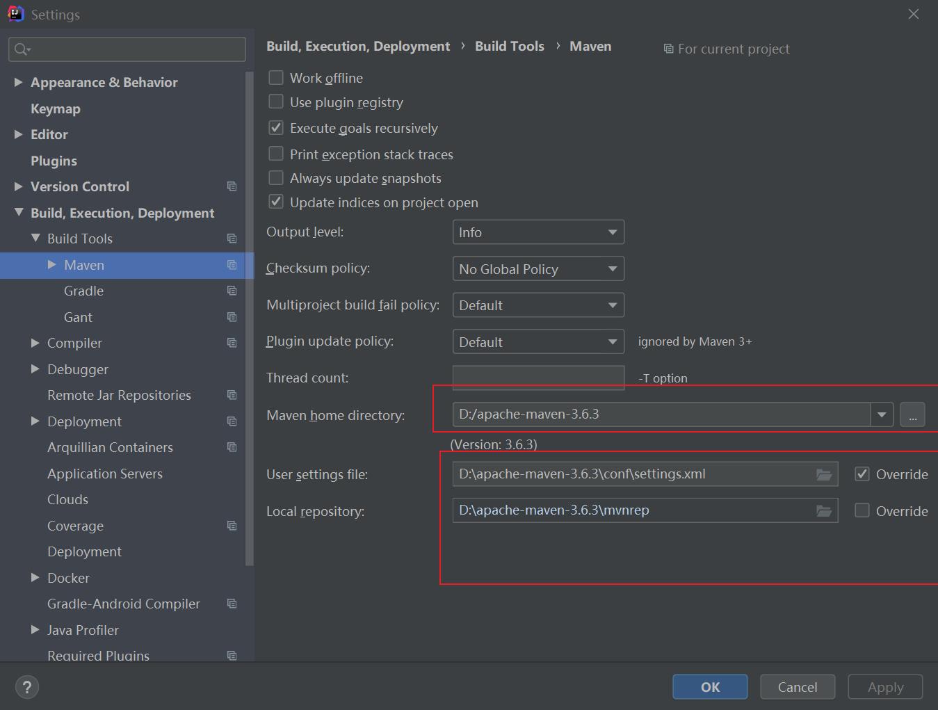The image size is (938, 710).
Task: Select Keymap in settings tree
Action: 56,108
